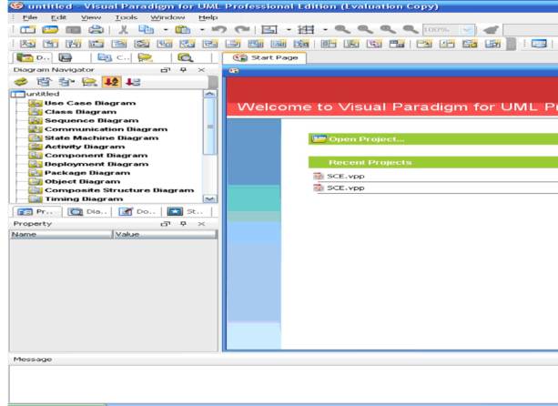
Task: Click the Print icon in the toolbar
Action: pos(96,30)
